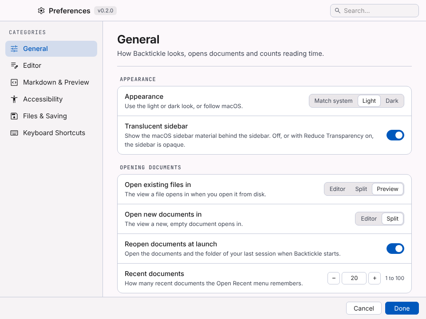Focus the Search preferences field
The width and height of the screenshot is (426, 319).
375,11
